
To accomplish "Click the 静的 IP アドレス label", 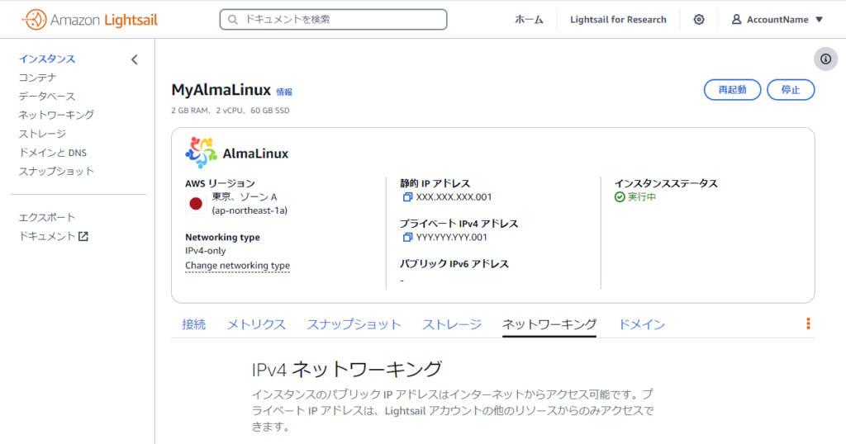I will pos(435,183).
